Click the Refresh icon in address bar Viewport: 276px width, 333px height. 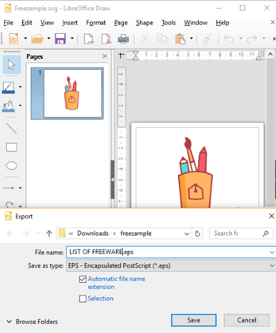pos(197,234)
